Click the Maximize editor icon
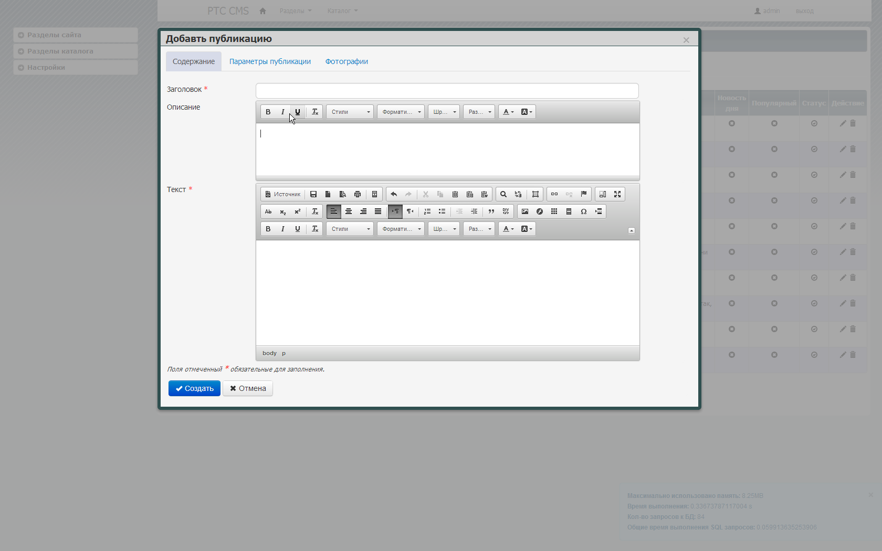The image size is (882, 551). click(x=617, y=194)
